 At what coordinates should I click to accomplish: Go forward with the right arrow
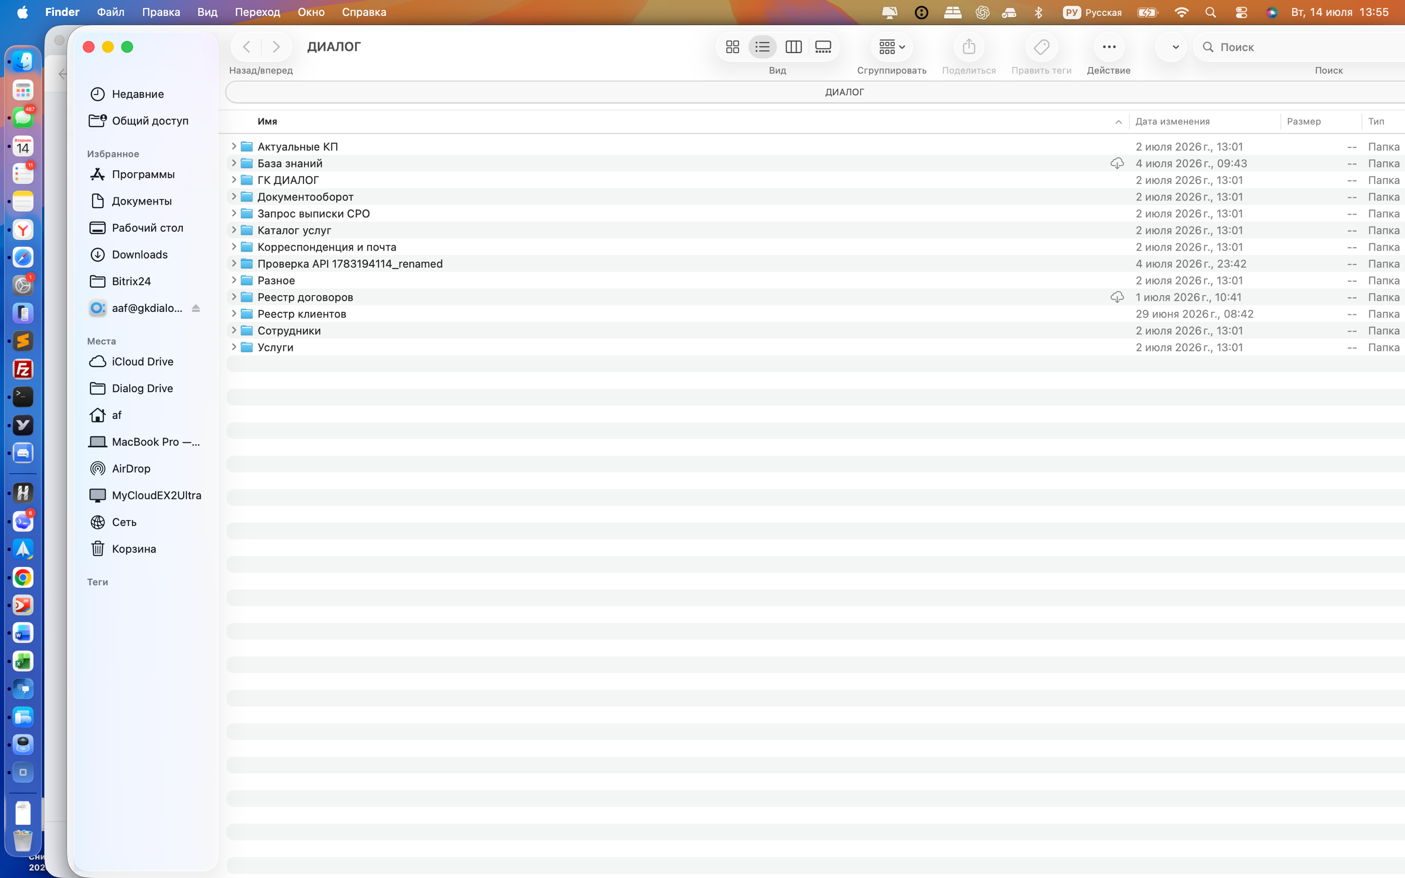coord(276,47)
